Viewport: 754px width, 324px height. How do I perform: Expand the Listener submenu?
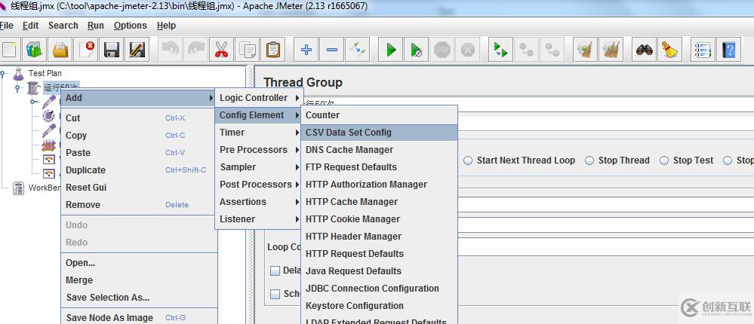(259, 219)
